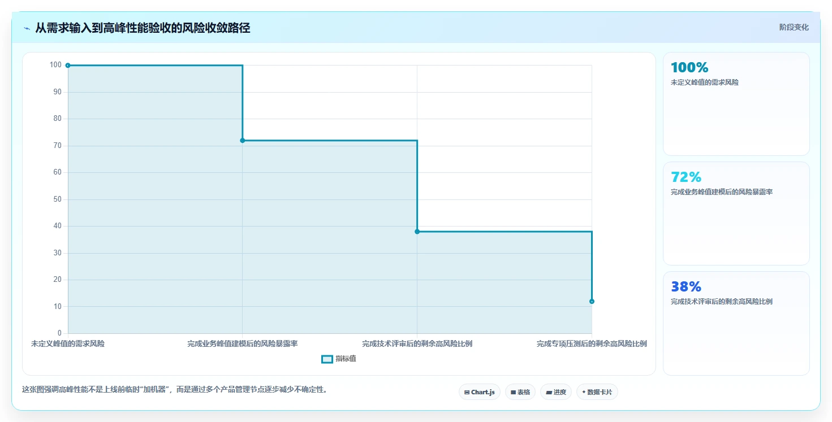The width and height of the screenshot is (832, 422).
Task: Toggle the 指标值 legend label
Action: tap(346, 359)
